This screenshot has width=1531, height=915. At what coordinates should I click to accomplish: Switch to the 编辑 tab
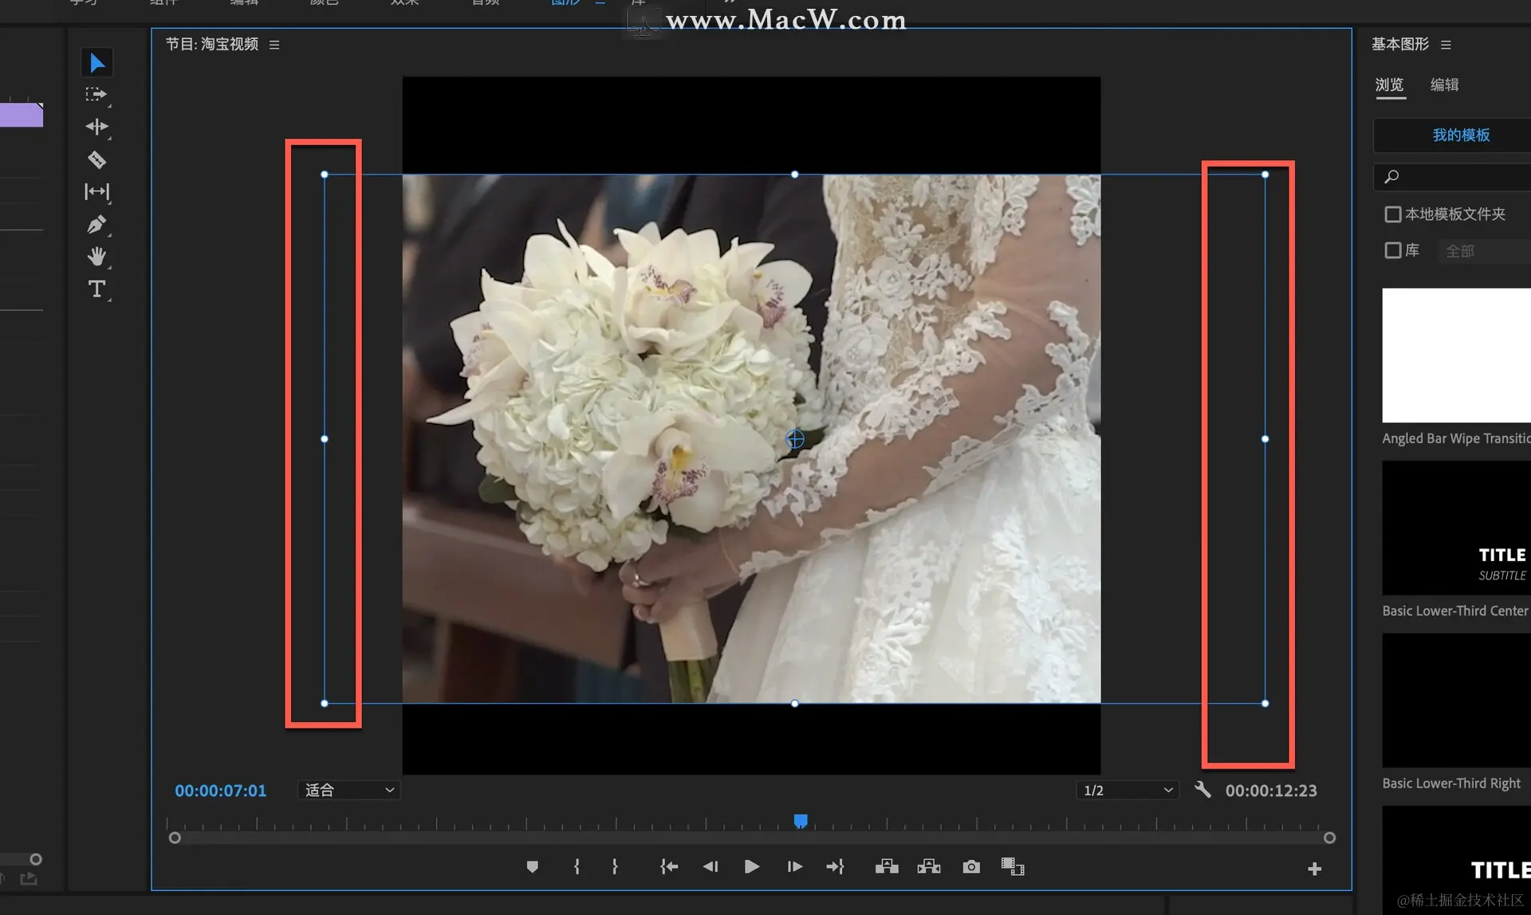point(1444,84)
